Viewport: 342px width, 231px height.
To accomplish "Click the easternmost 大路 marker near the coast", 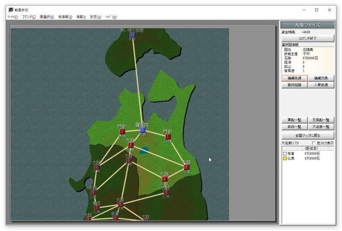I will [x=186, y=167].
